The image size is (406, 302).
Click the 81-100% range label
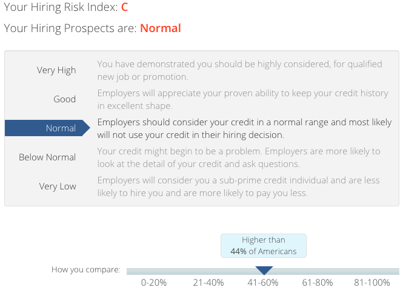(x=372, y=283)
